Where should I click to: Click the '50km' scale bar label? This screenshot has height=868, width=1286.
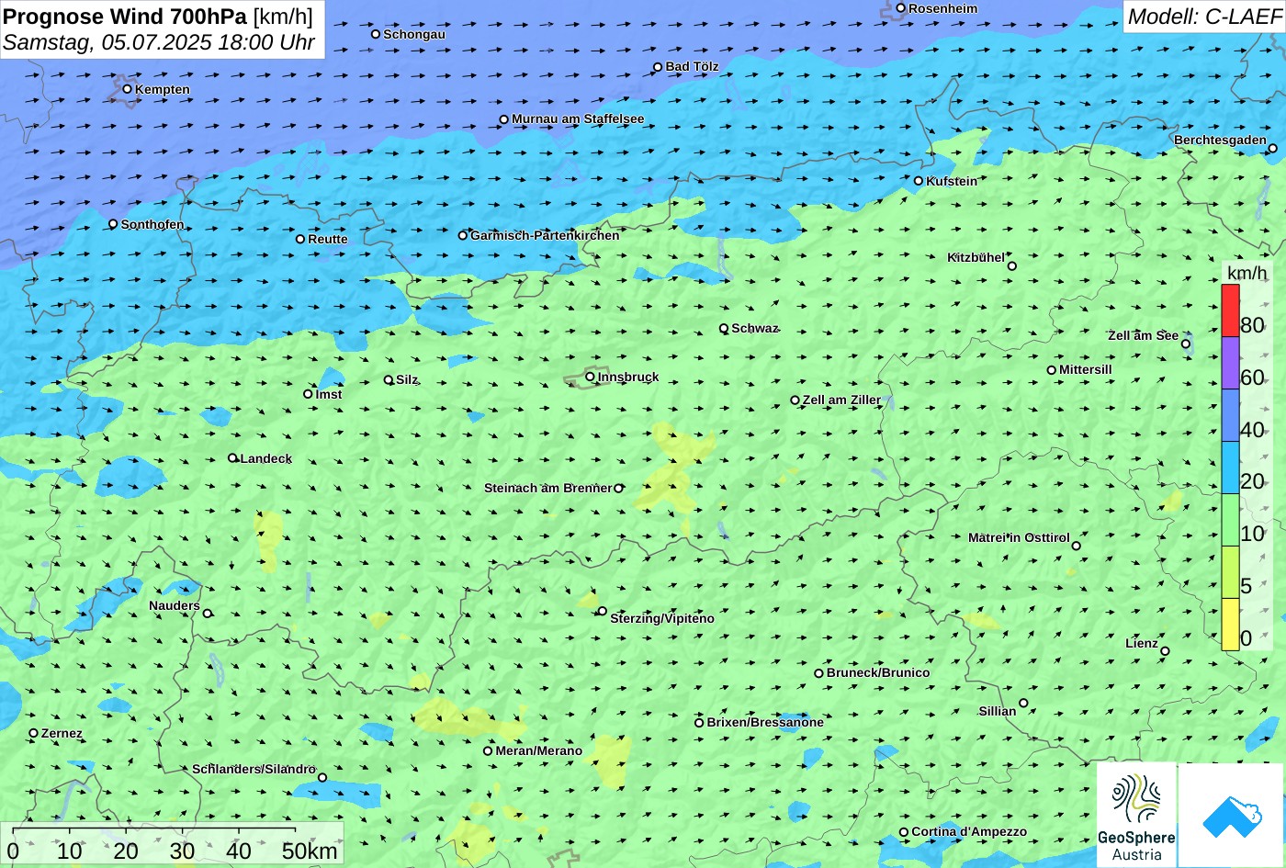click(x=310, y=851)
